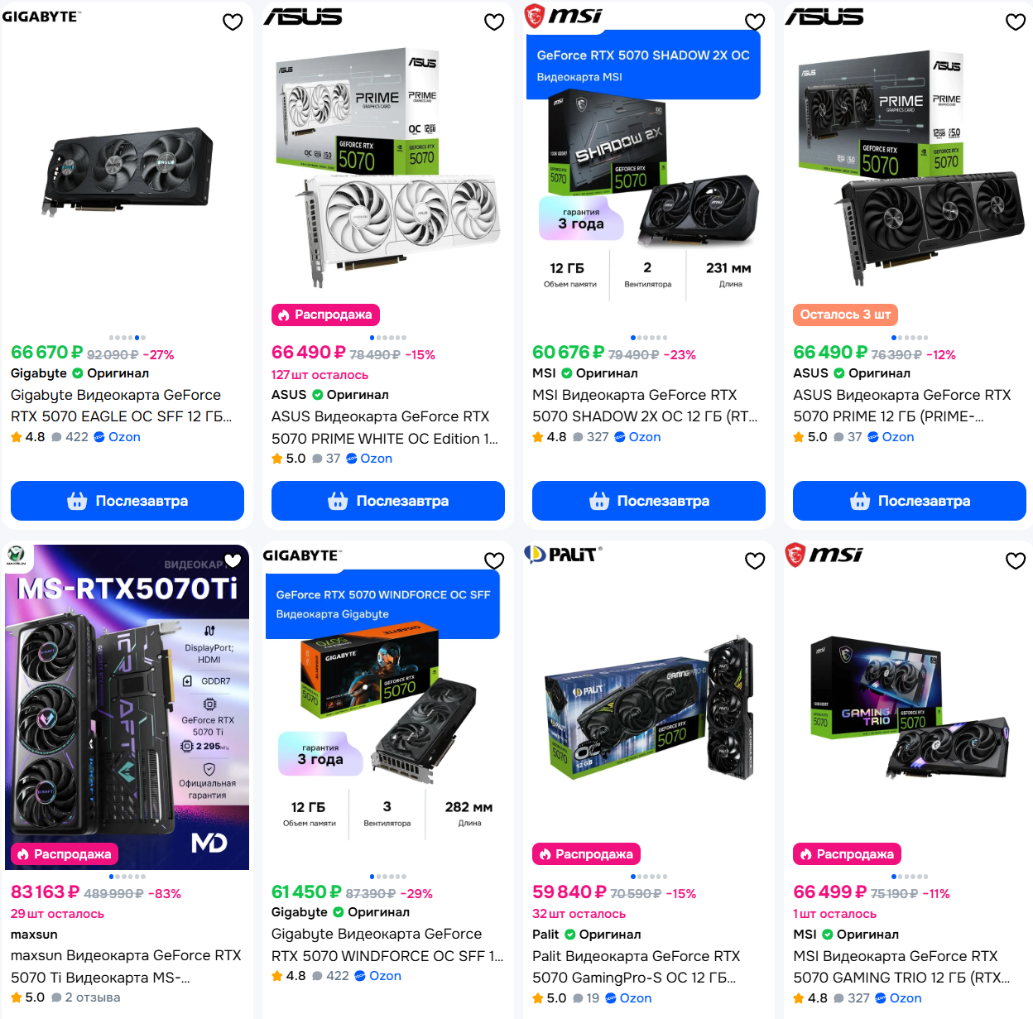Toggle heart on ASUS PRIME black card
1033x1019 pixels.
tap(1016, 22)
